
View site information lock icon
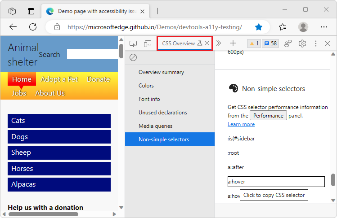click(x=57, y=27)
